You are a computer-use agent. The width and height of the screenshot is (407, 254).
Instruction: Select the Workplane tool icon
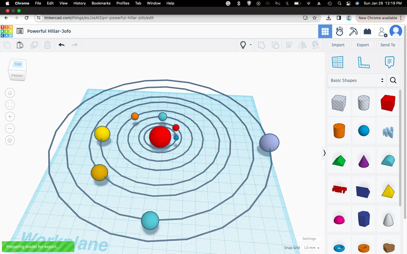337,62
